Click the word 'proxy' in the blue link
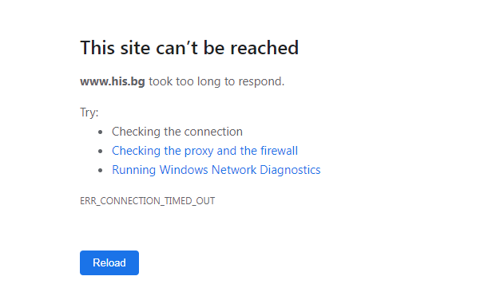The height and width of the screenshot is (288, 500). [199, 152]
